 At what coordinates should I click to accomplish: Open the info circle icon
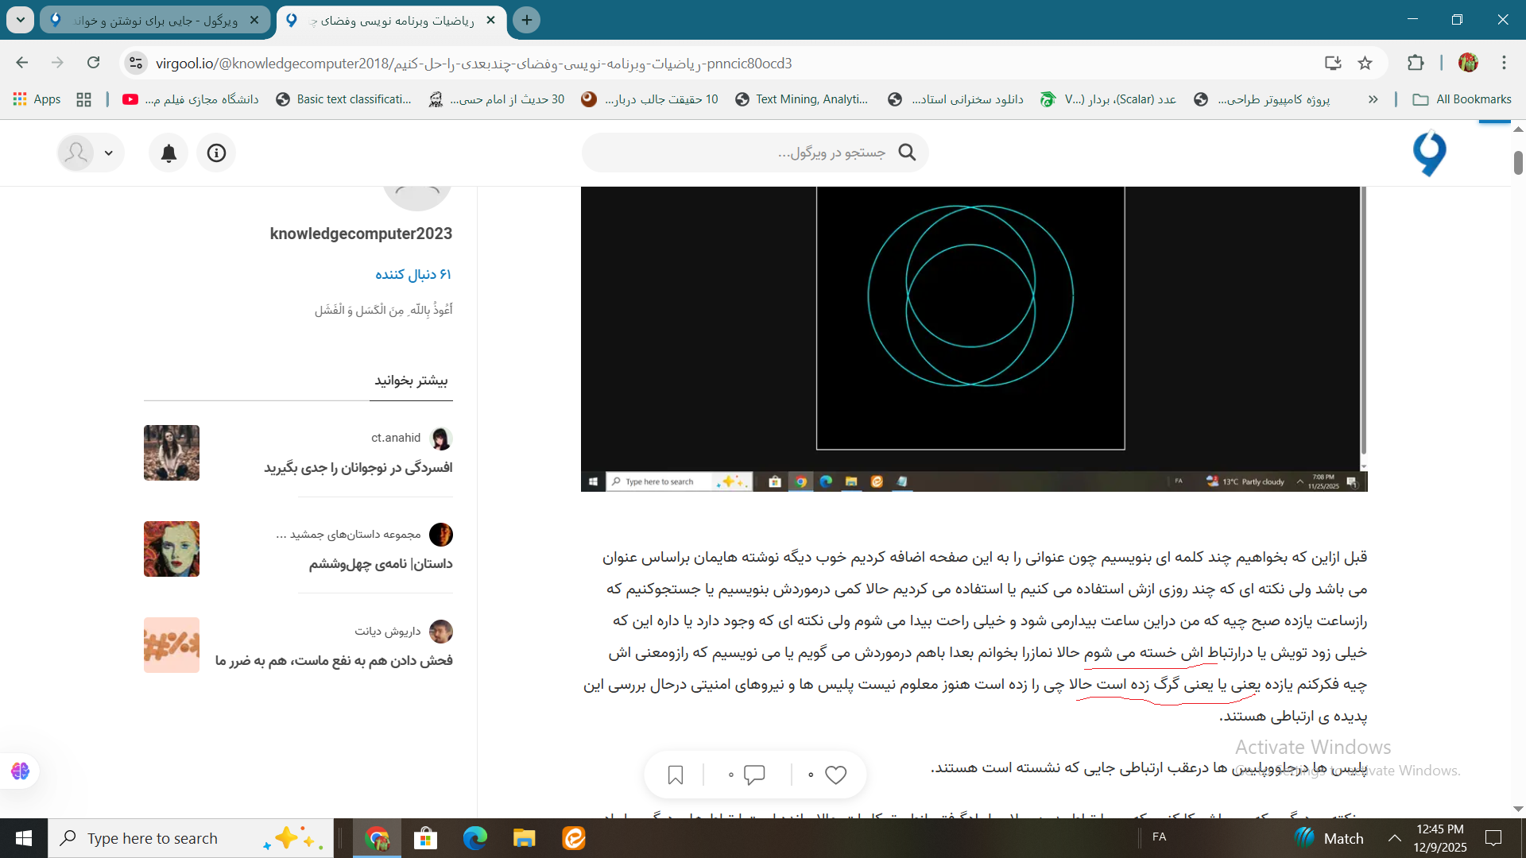pyautogui.click(x=216, y=153)
